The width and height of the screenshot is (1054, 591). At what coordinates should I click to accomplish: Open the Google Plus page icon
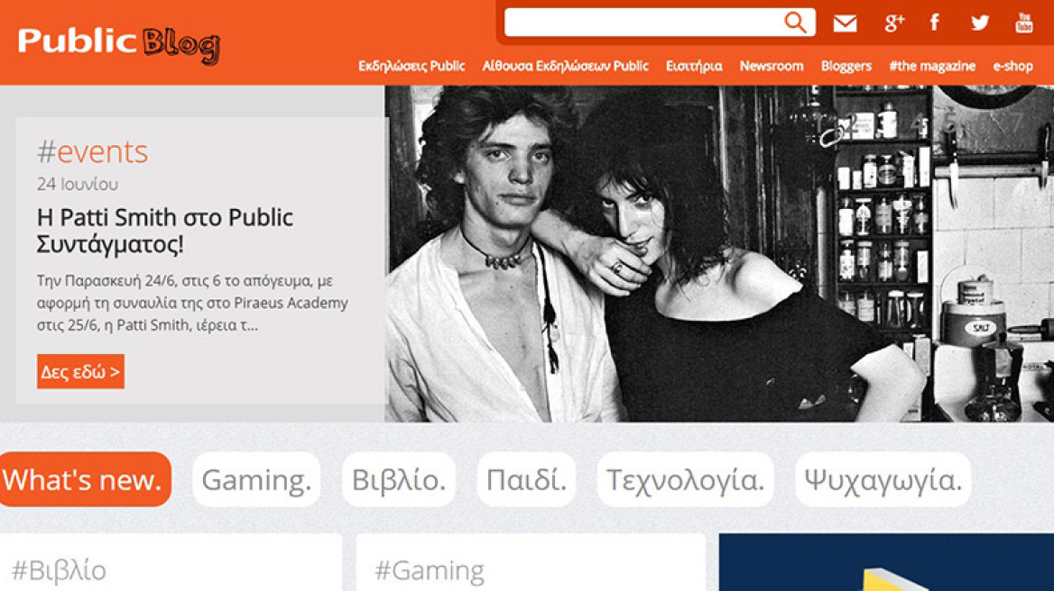pyautogui.click(x=893, y=23)
